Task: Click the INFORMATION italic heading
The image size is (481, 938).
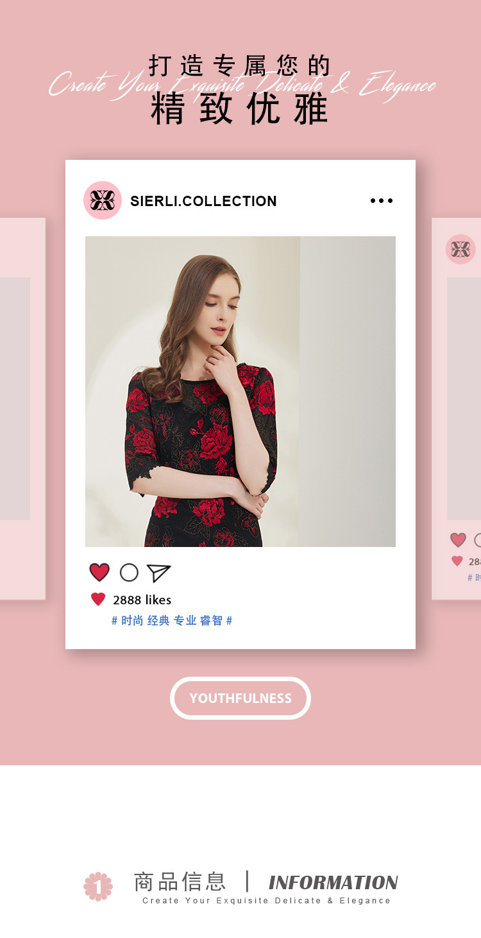Action: click(x=333, y=883)
